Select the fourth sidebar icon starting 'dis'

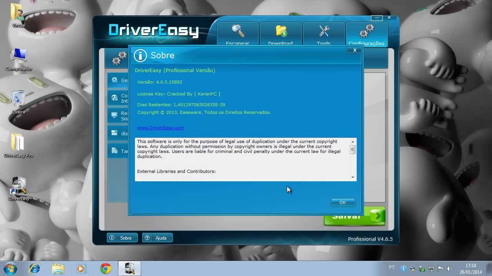click(x=115, y=133)
